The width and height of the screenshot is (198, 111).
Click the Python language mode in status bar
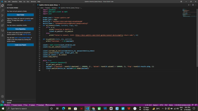pyautogui.click(x=171, y=105)
